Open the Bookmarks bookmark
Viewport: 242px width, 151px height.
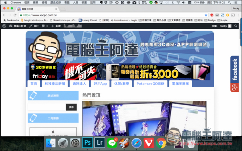point(11,20)
